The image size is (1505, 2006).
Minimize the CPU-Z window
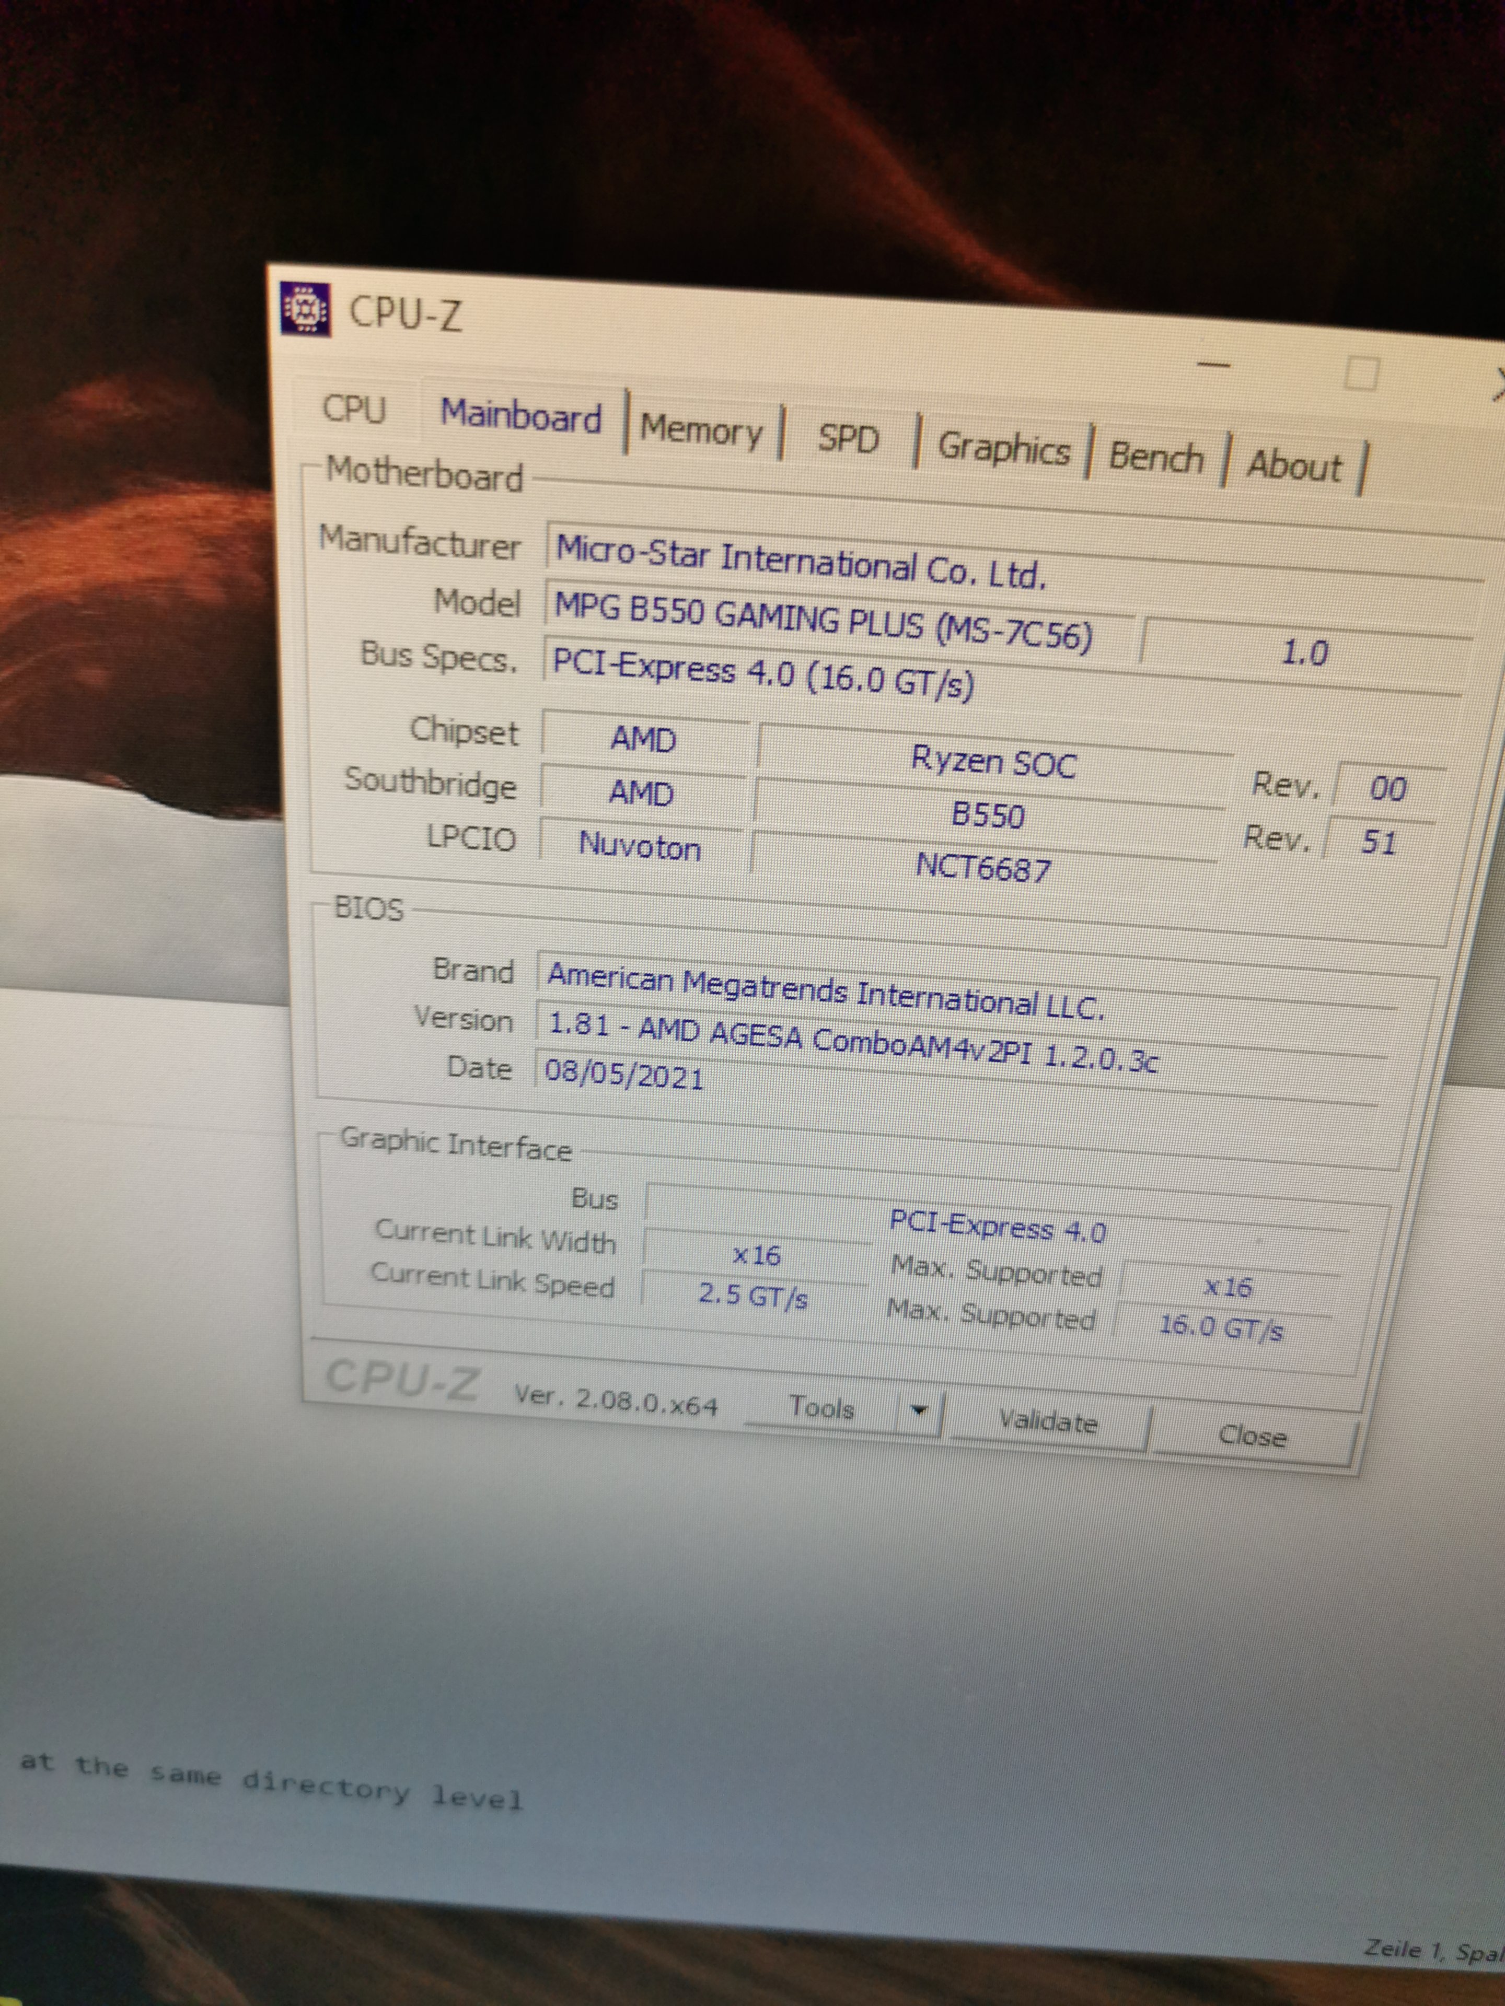click(1213, 365)
